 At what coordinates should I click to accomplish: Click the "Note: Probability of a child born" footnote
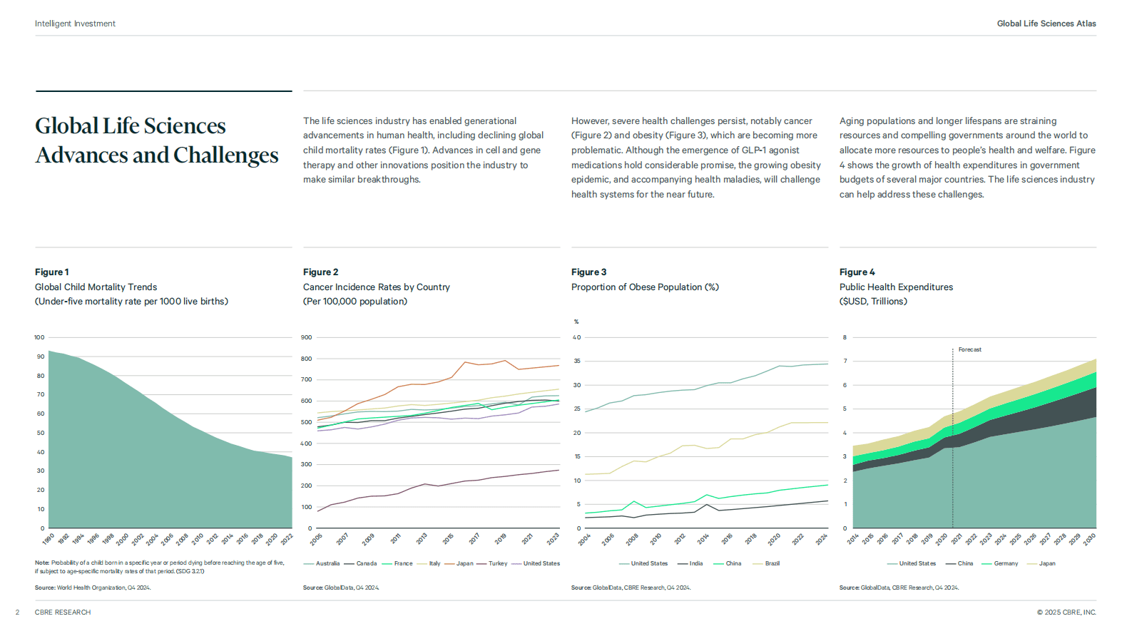coord(160,567)
